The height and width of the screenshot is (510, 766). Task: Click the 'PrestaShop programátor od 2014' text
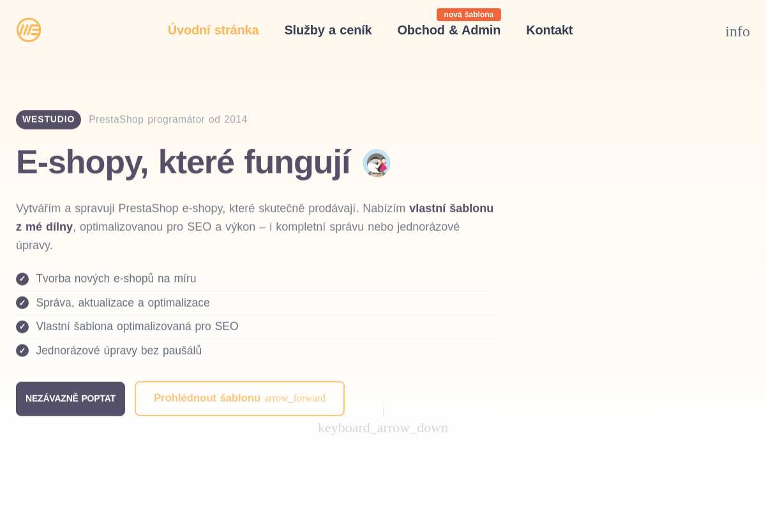(168, 119)
